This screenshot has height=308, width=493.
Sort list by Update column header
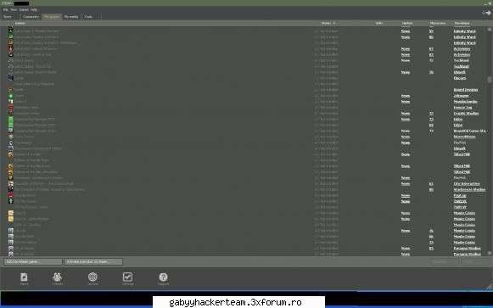(x=407, y=23)
